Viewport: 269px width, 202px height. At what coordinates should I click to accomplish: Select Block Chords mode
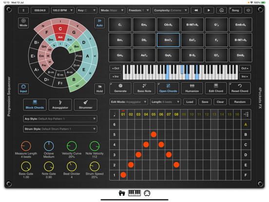(35, 104)
